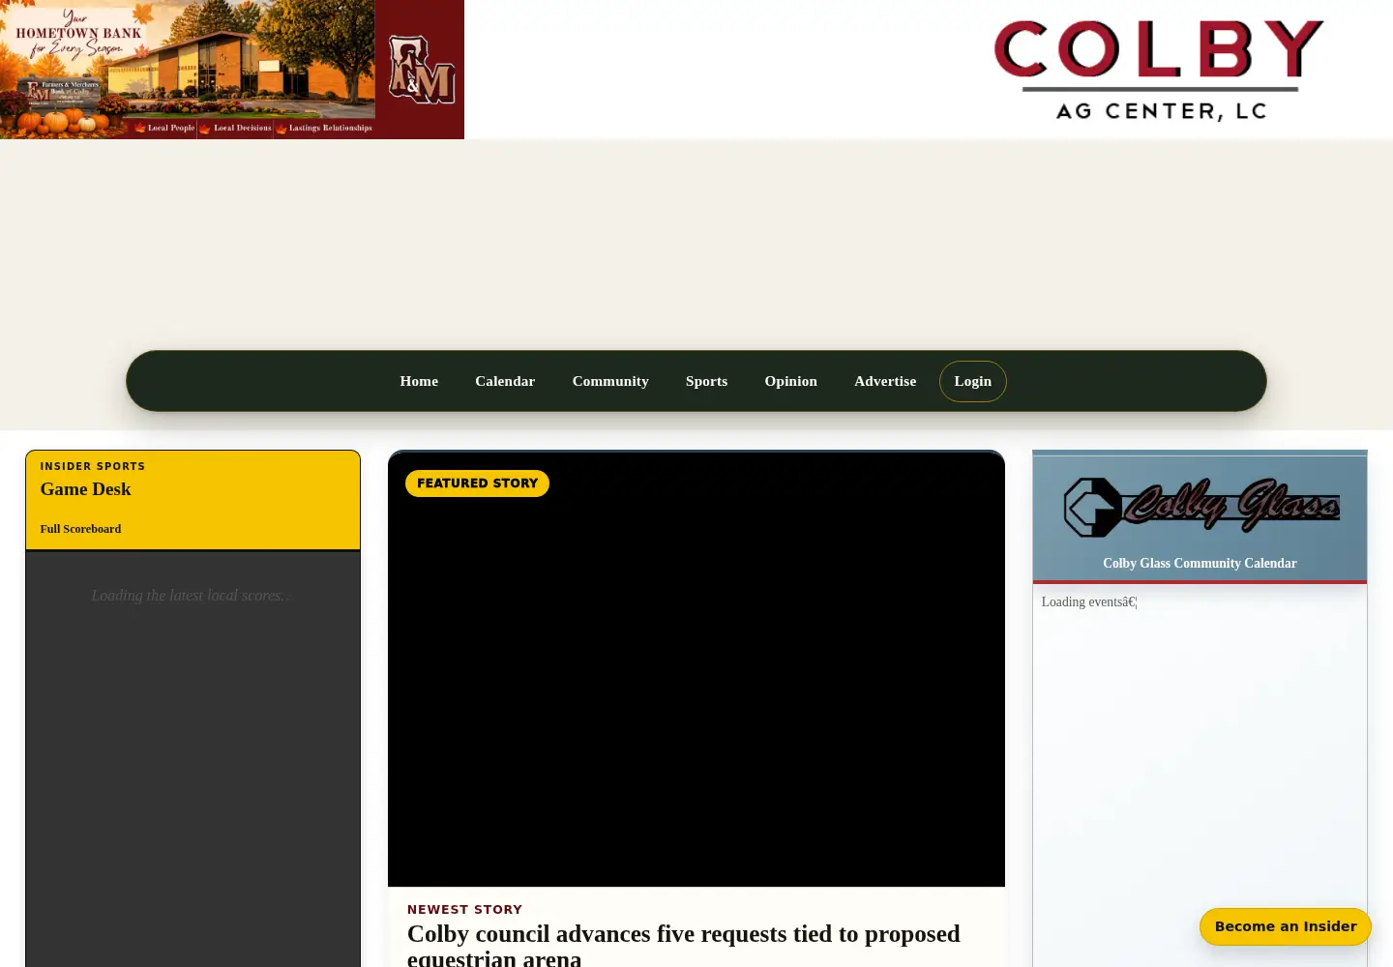Go to the Calendar page
This screenshot has height=967, width=1393.
505,381
